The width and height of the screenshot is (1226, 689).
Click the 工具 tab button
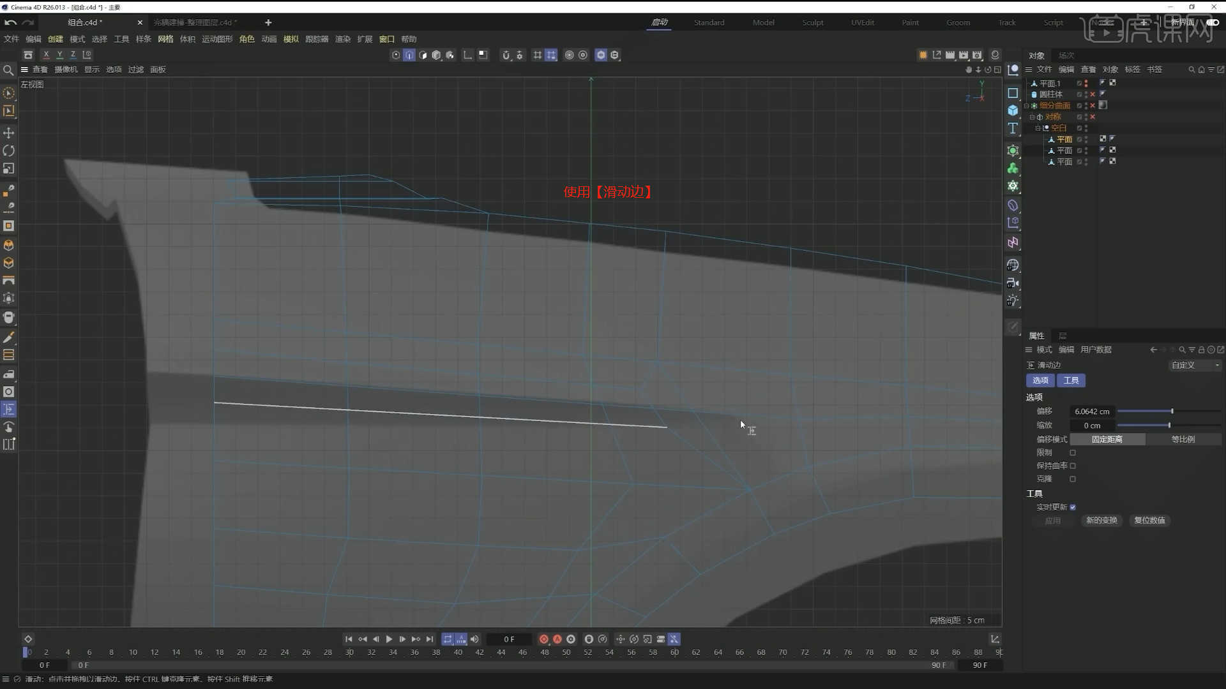(x=1071, y=380)
